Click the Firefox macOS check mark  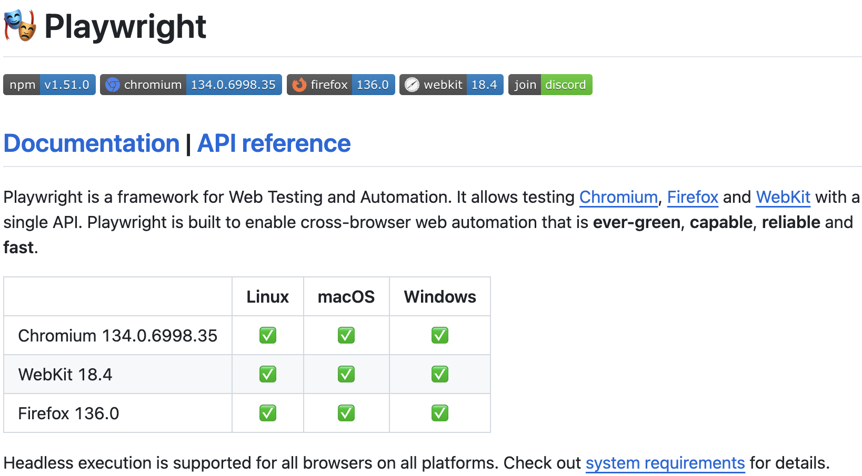pyautogui.click(x=346, y=413)
